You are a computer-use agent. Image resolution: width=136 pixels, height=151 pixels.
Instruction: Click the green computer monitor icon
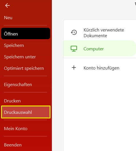pyautogui.click(x=74, y=49)
